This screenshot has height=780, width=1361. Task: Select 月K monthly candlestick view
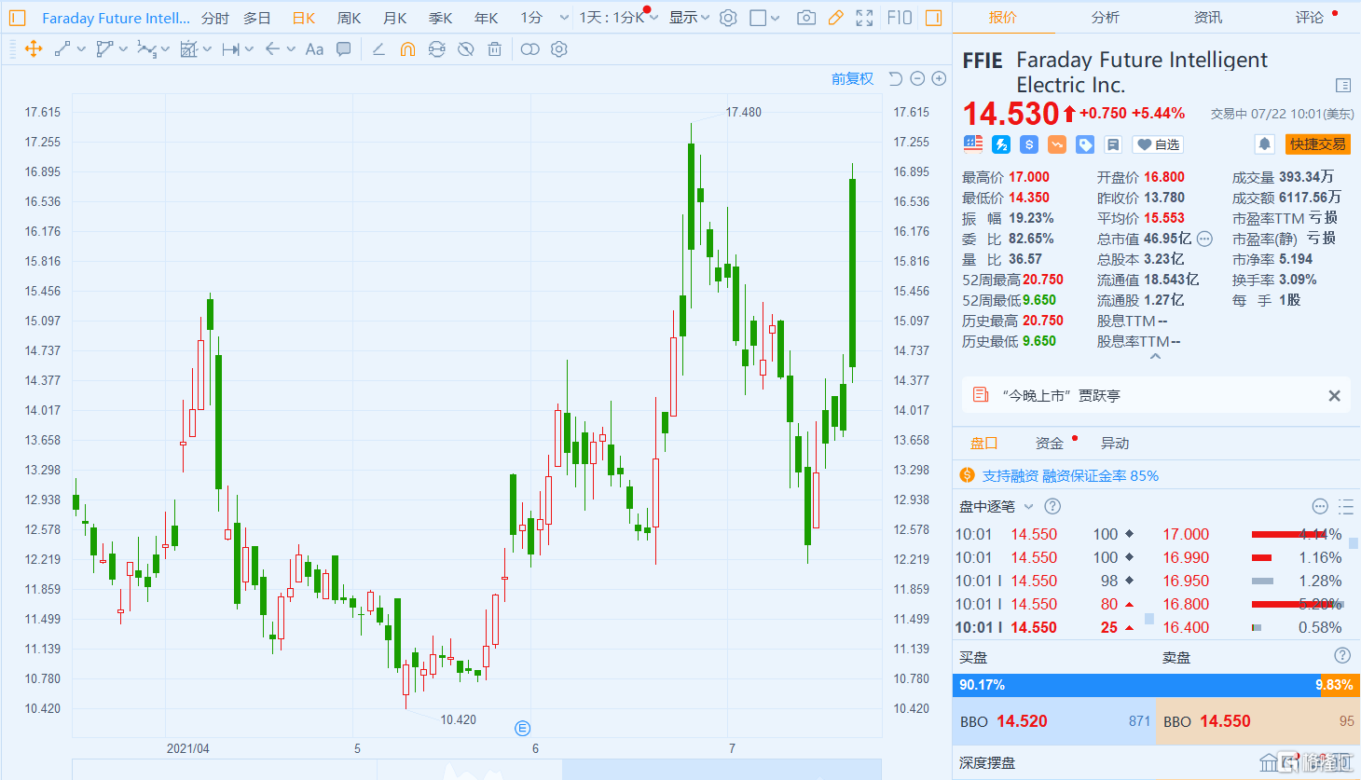[395, 18]
